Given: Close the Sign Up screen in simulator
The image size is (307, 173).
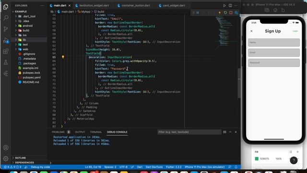Looking at the screenshot, I should pyautogui.click(x=251, y=31).
